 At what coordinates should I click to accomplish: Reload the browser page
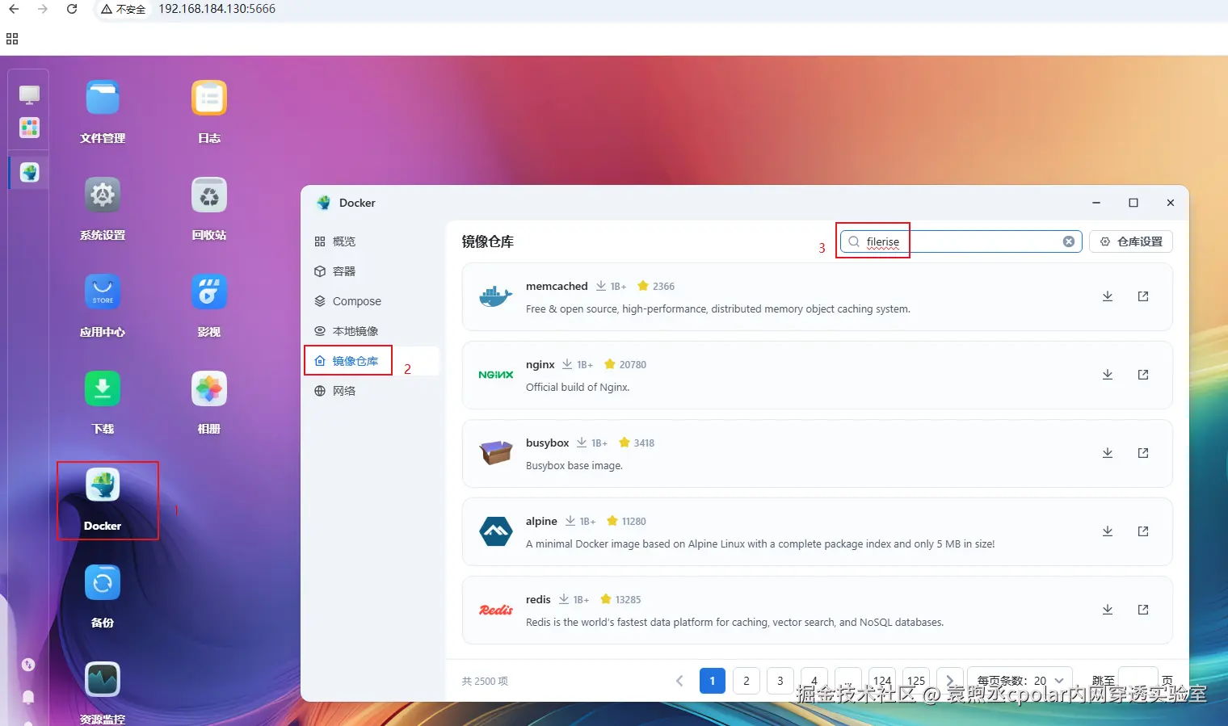click(x=72, y=9)
